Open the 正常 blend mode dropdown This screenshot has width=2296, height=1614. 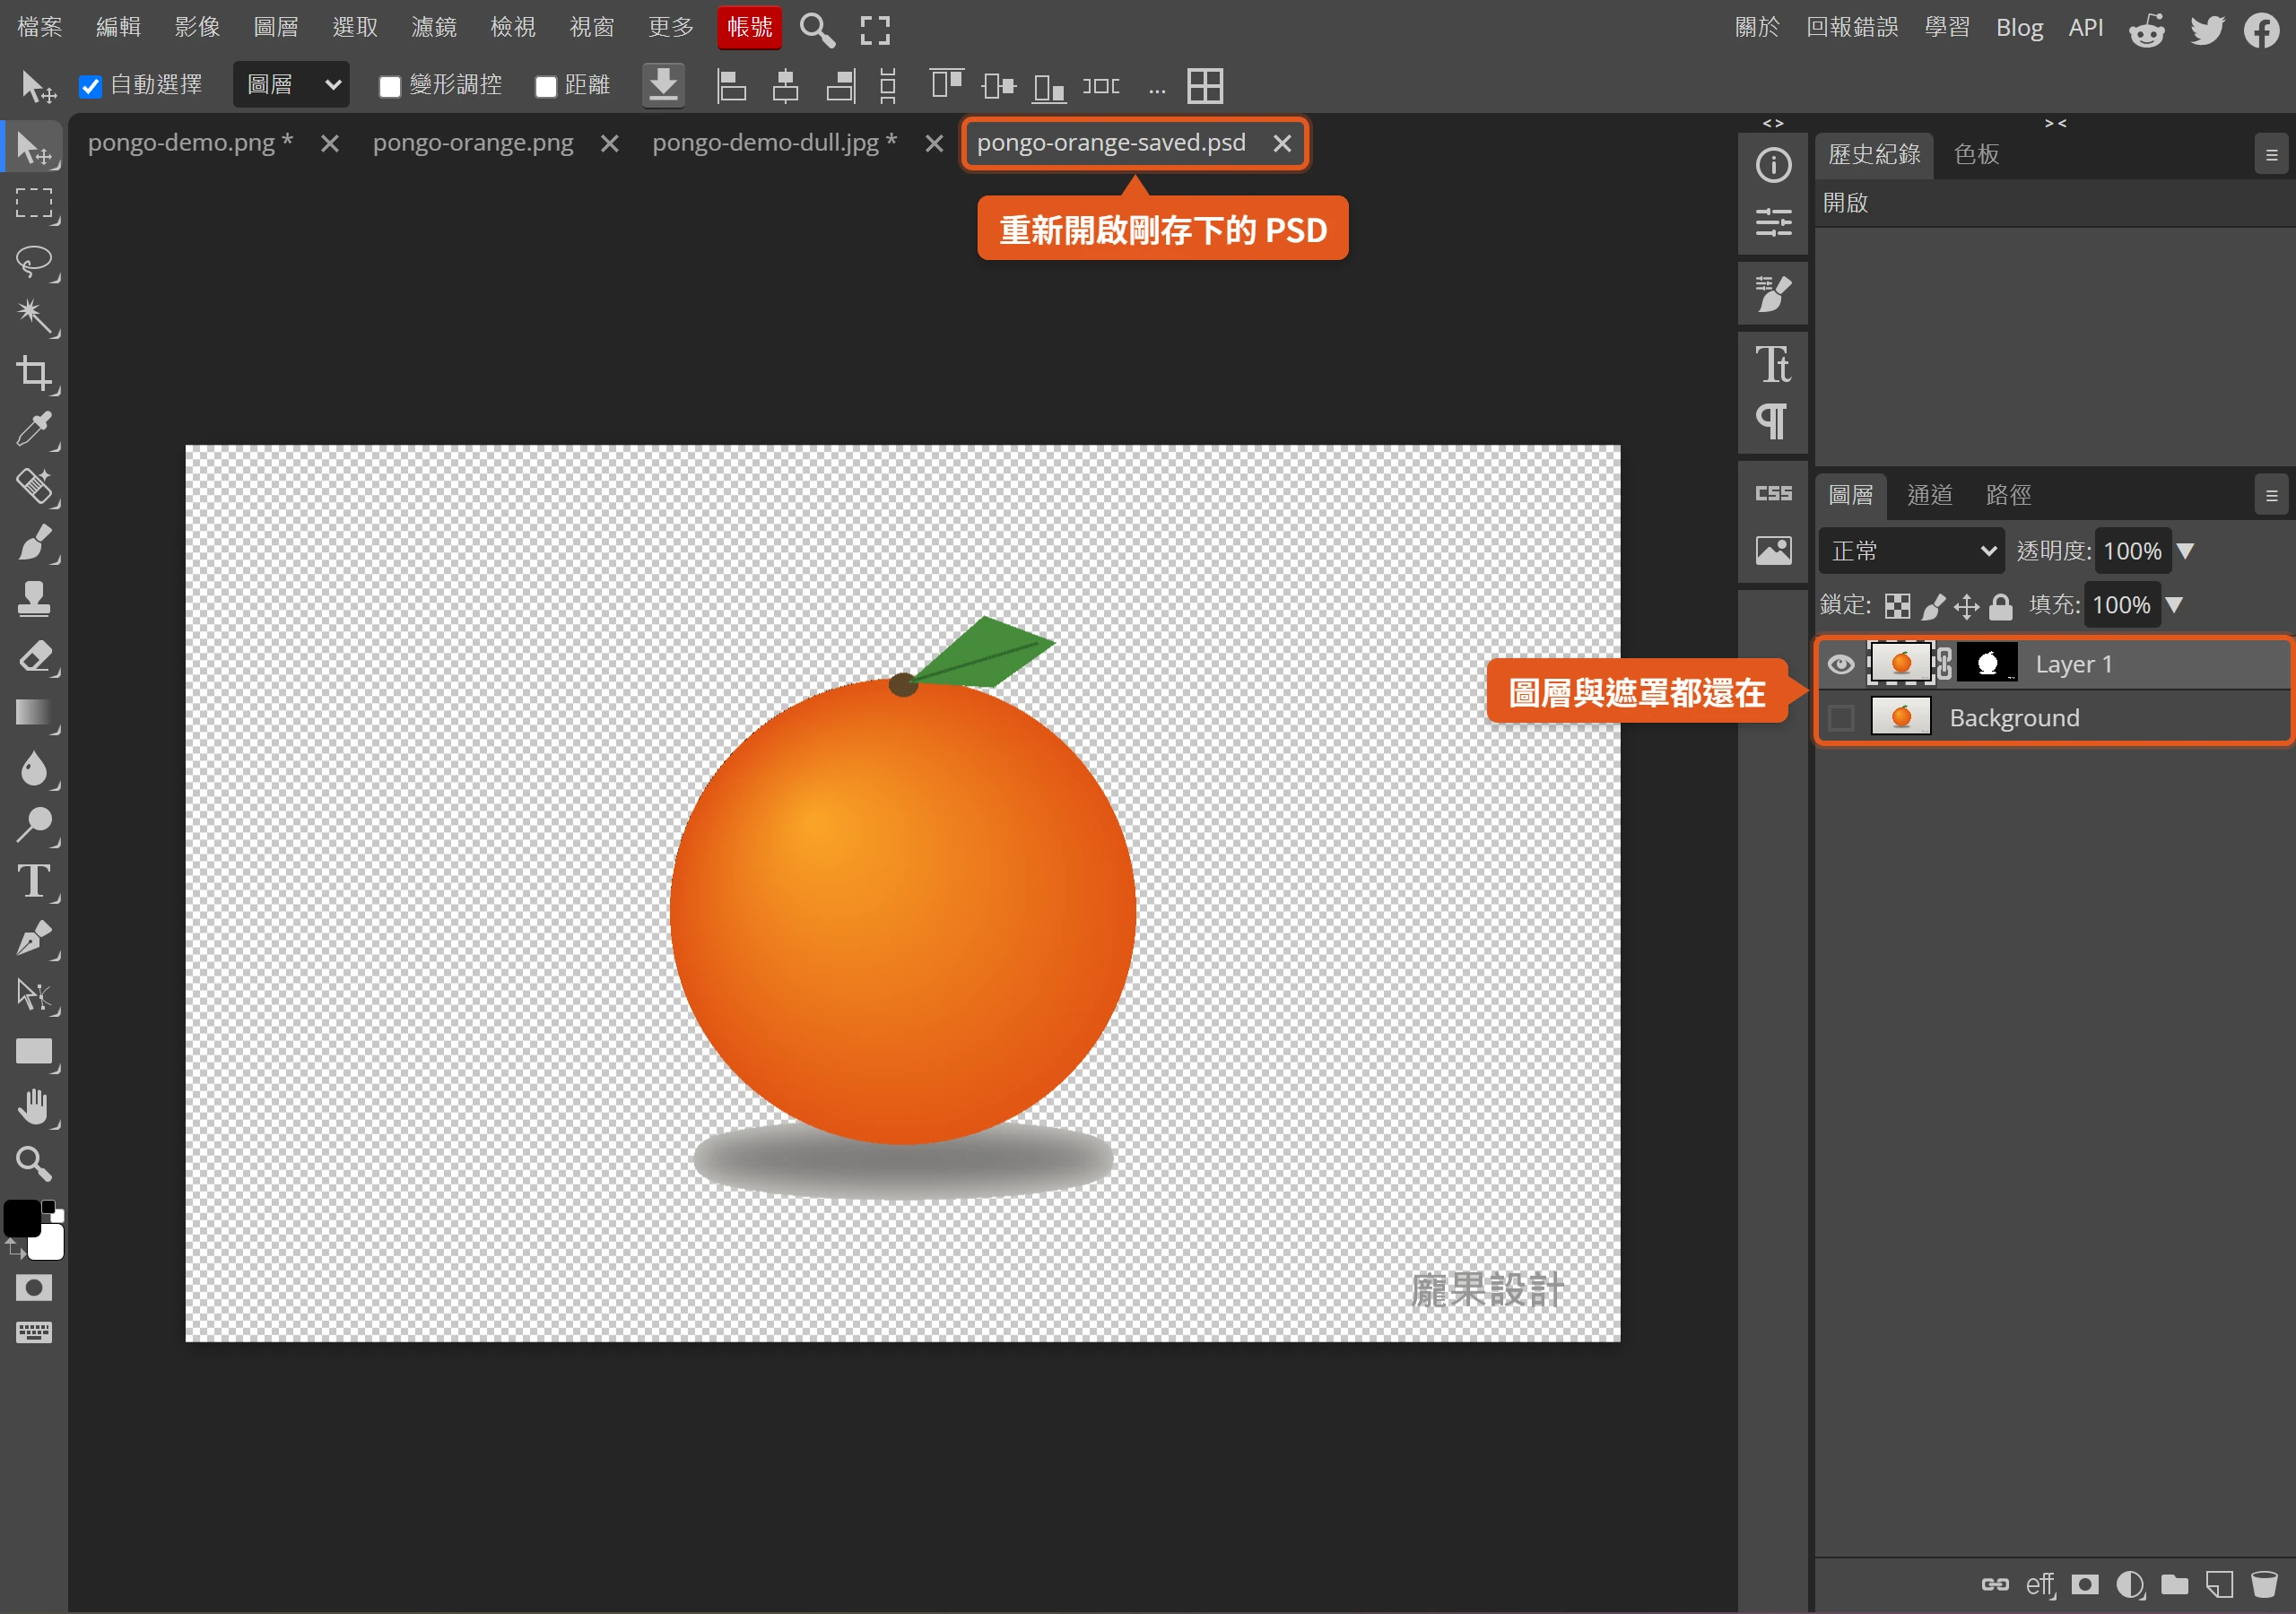1911,551
